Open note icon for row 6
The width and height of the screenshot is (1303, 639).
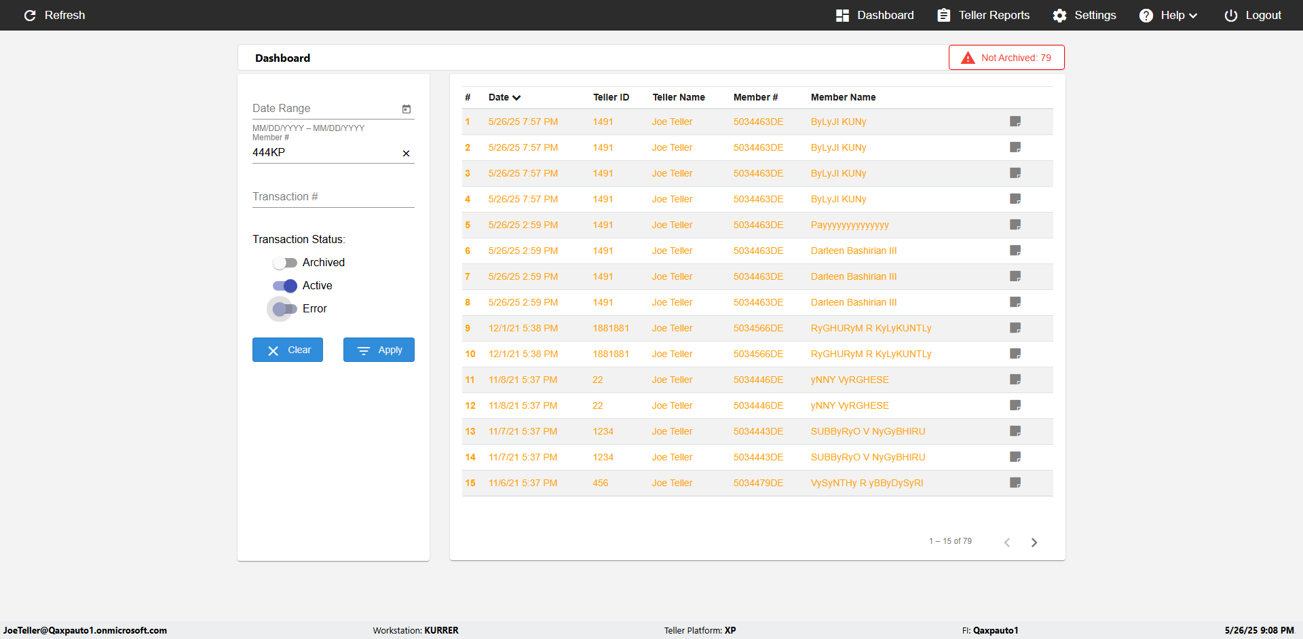click(1015, 251)
